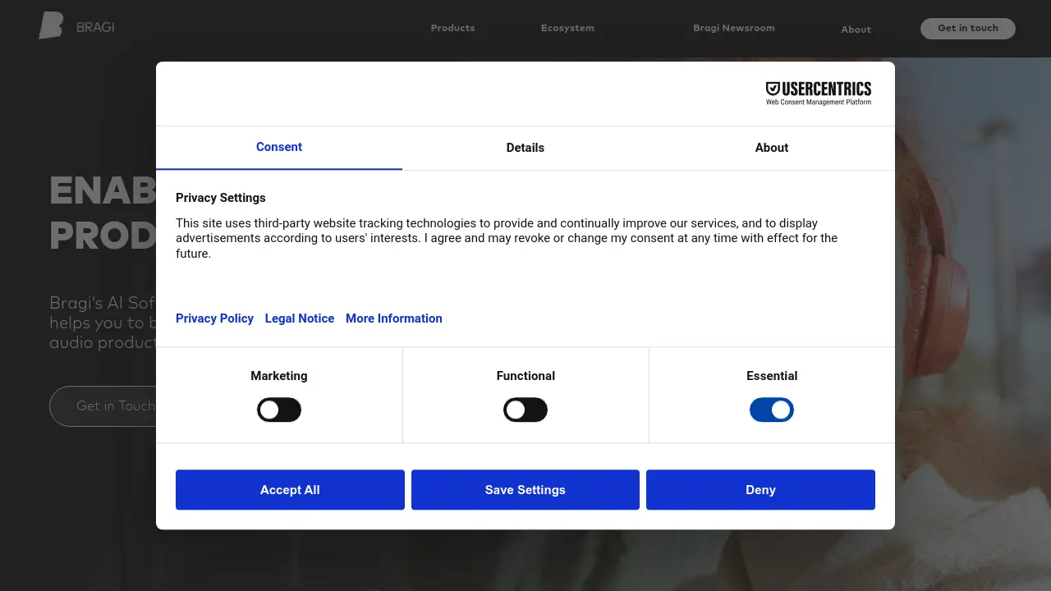Click the Accept All button
The image size is (1051, 591).
point(290,489)
